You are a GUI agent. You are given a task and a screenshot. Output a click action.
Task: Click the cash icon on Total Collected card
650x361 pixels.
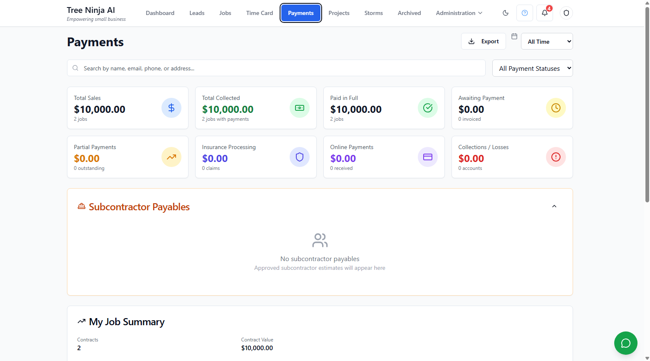(x=300, y=108)
